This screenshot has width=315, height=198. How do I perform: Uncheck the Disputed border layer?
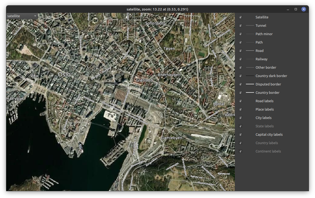(x=240, y=84)
